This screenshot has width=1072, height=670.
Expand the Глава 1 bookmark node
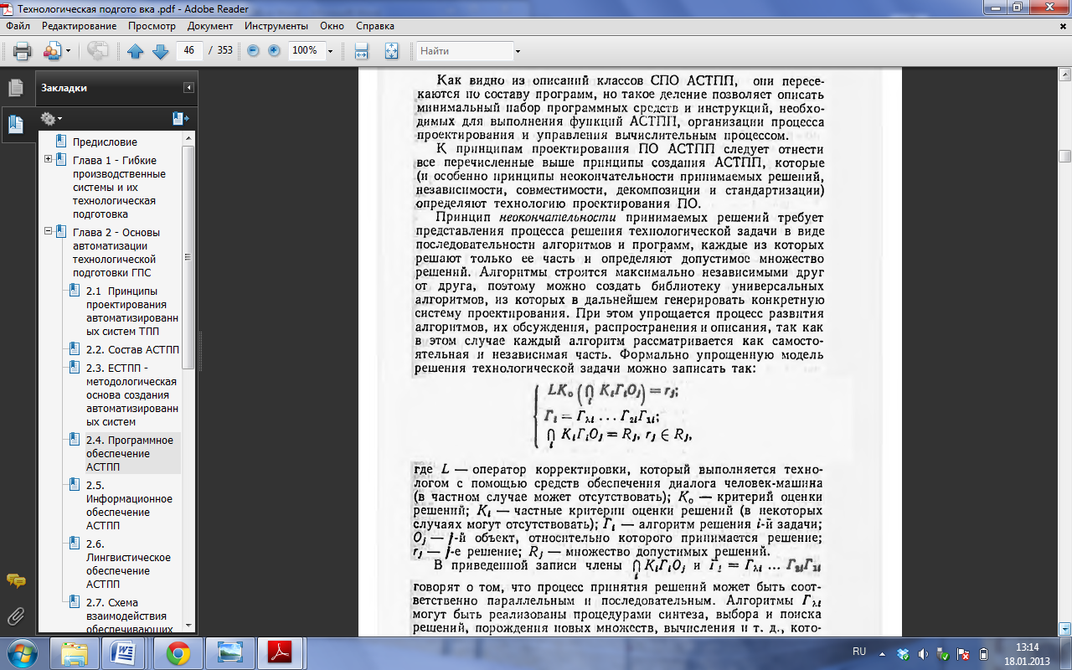pos(48,160)
